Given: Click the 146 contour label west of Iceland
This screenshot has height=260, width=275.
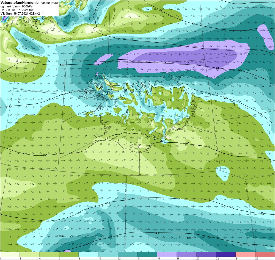Looking at the screenshot, I should click(62, 65).
